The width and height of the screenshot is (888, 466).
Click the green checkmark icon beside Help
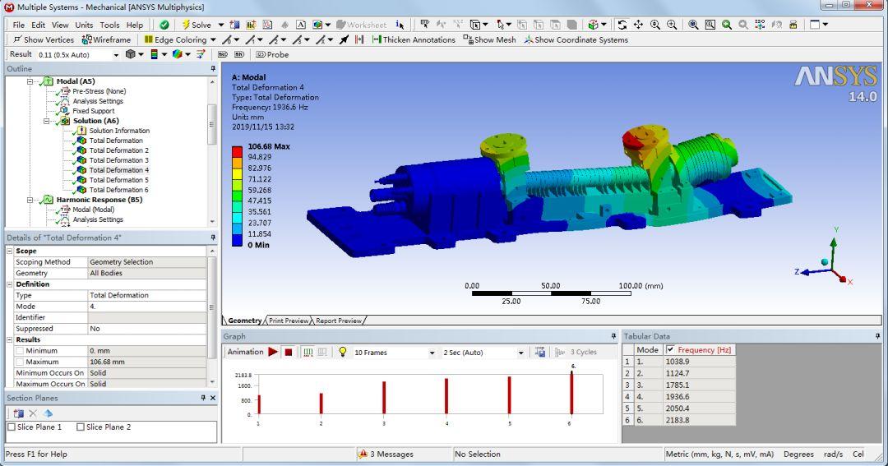(164, 25)
